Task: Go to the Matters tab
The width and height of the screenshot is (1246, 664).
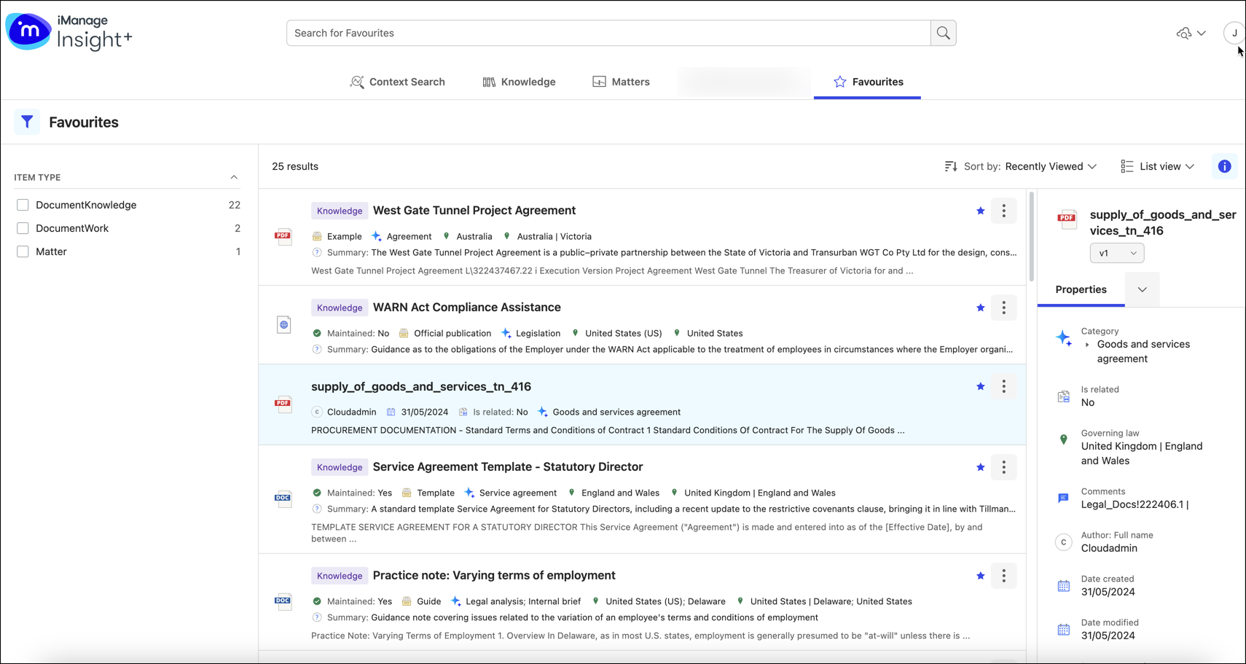Action: (621, 82)
